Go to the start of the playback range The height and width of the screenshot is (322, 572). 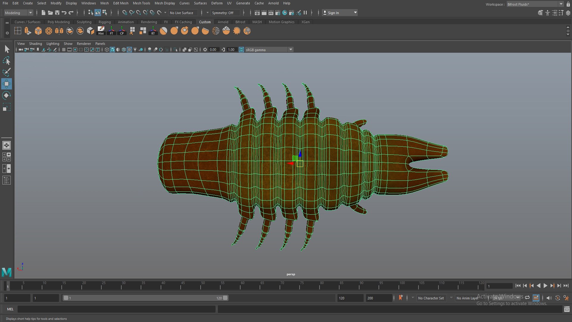pos(518,286)
